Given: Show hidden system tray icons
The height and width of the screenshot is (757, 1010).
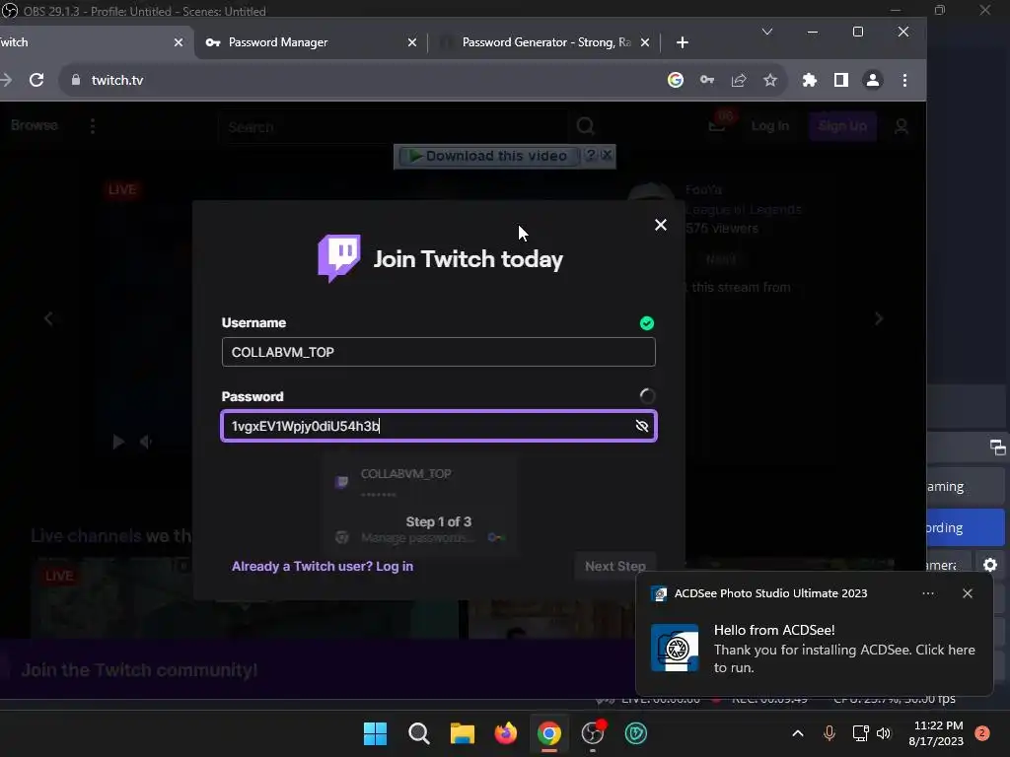Looking at the screenshot, I should [797, 733].
